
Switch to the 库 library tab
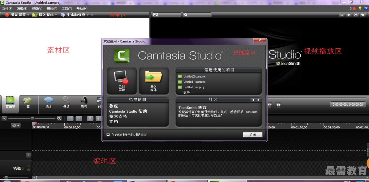click(28, 103)
